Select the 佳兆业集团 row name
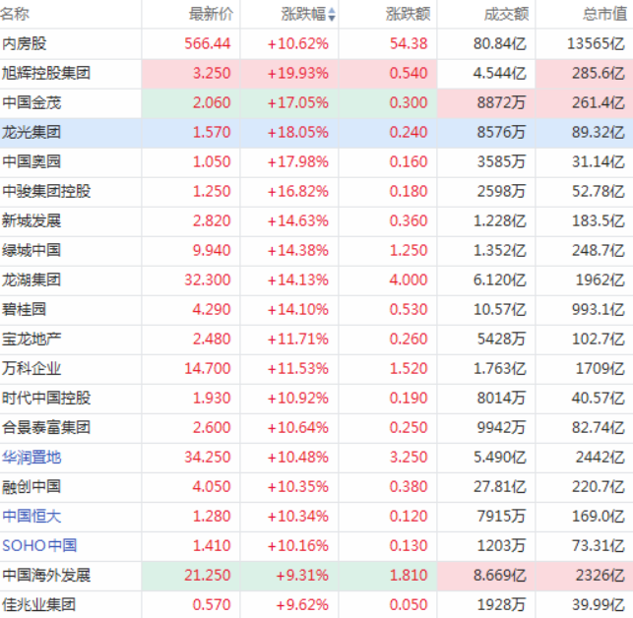The image size is (633, 618). [x=38, y=604]
